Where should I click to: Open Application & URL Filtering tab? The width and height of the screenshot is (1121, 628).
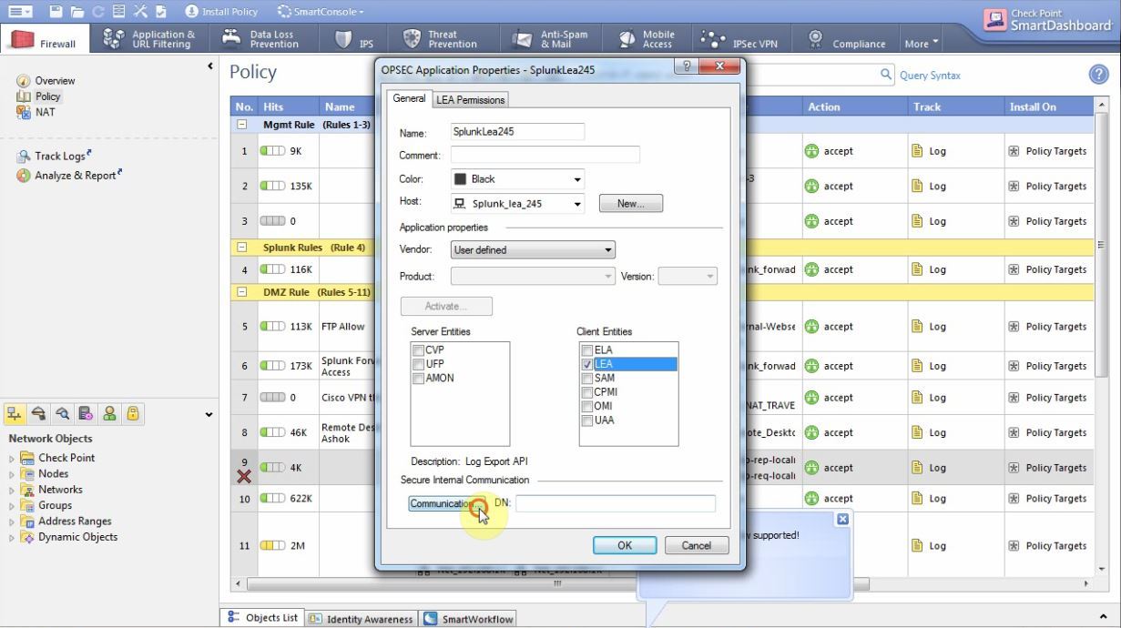[152, 39]
